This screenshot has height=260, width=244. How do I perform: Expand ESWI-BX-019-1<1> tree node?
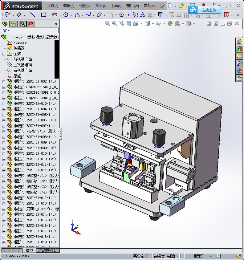click(x=4, y=242)
